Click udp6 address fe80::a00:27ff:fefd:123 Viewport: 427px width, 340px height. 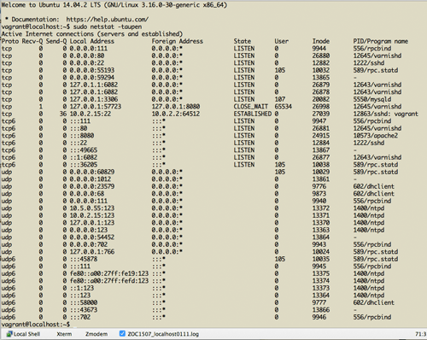click(x=109, y=281)
